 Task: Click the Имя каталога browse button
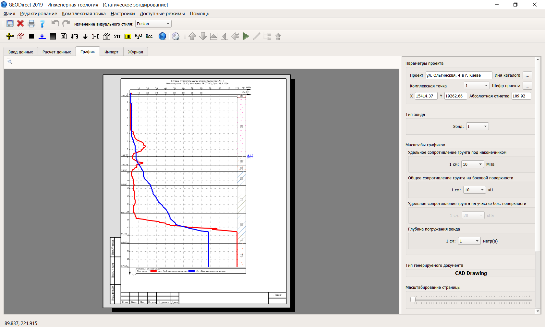pyautogui.click(x=527, y=75)
